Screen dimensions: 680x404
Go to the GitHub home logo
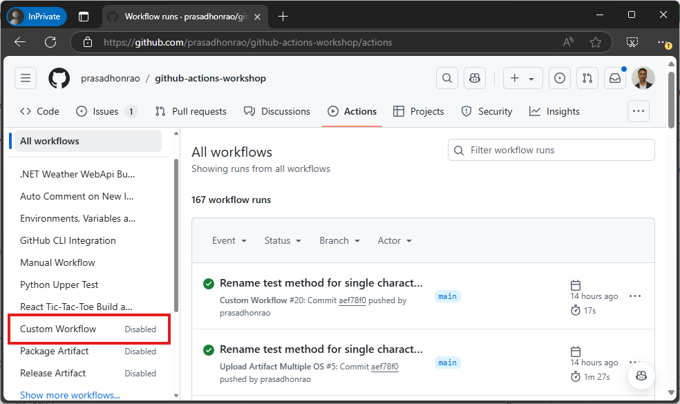tap(59, 78)
